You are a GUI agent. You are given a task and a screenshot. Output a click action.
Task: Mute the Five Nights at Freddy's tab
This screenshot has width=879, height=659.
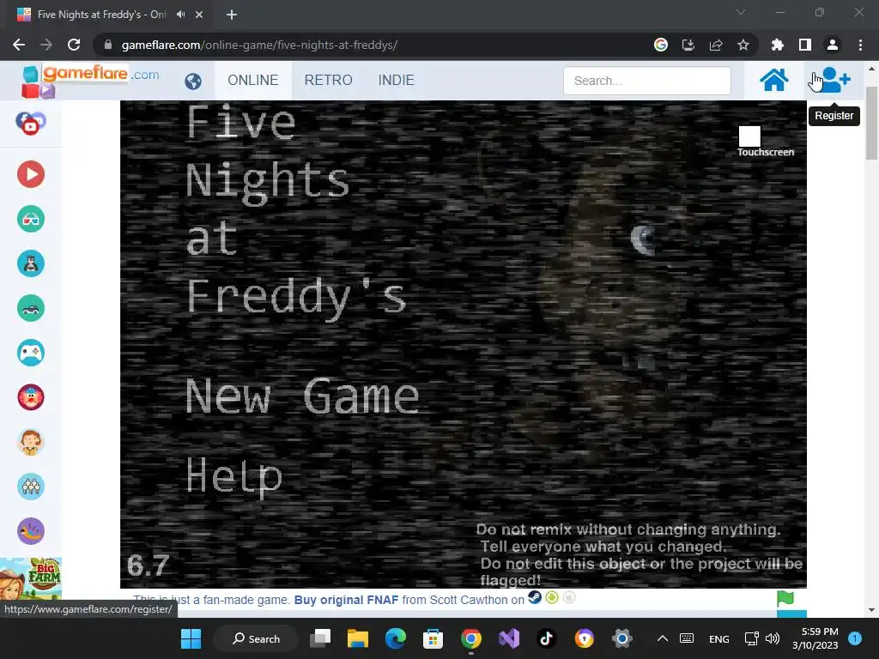[180, 14]
